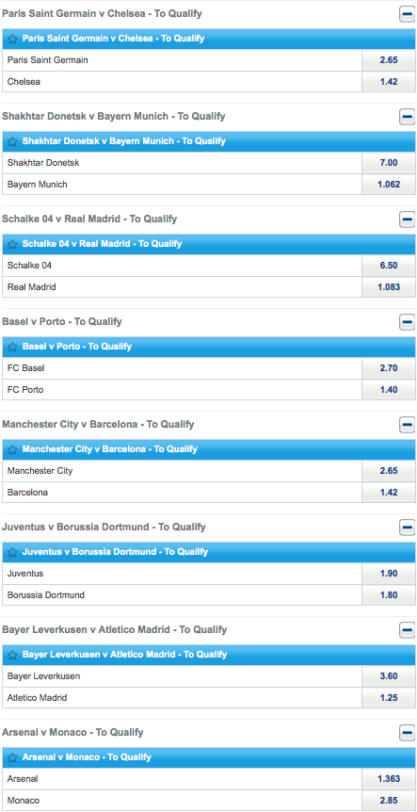Screen dimensions: 417x812
Task: Collapse the Arsenal v Monaco section
Action: coord(408,733)
